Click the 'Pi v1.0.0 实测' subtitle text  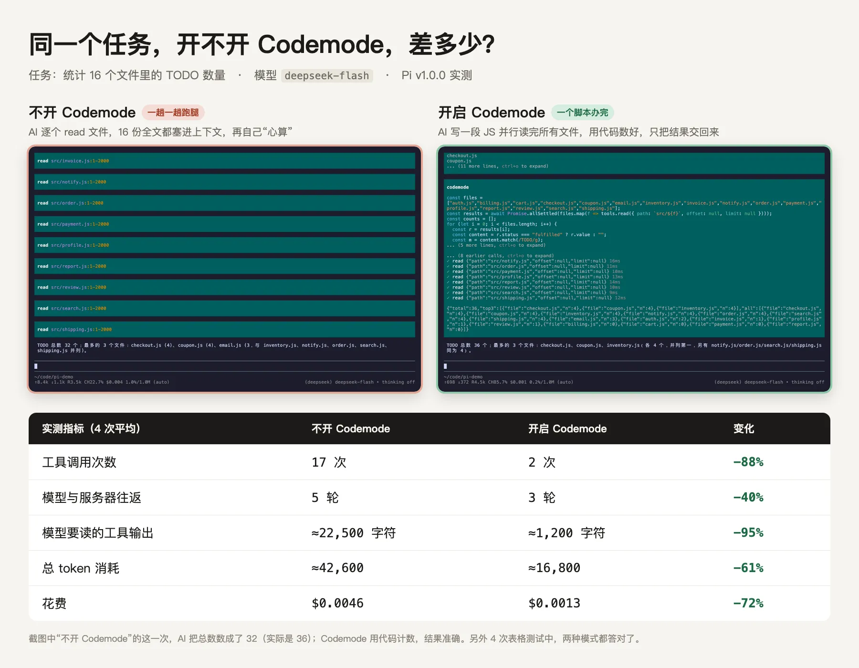click(437, 75)
